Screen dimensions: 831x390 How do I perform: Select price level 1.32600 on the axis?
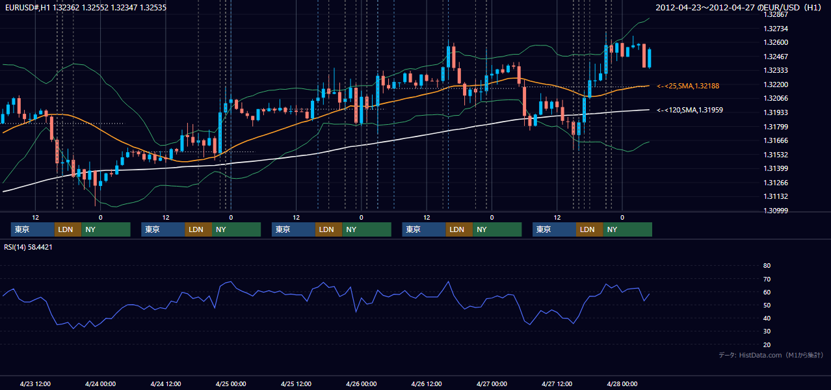pyautogui.click(x=776, y=42)
